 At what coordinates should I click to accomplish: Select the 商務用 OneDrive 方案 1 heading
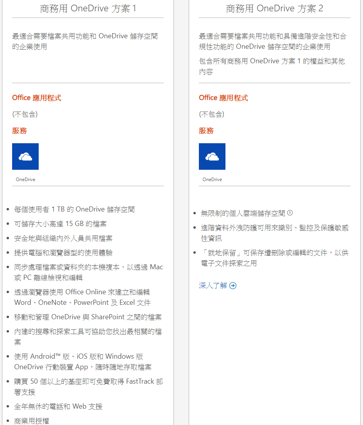coord(88,9)
